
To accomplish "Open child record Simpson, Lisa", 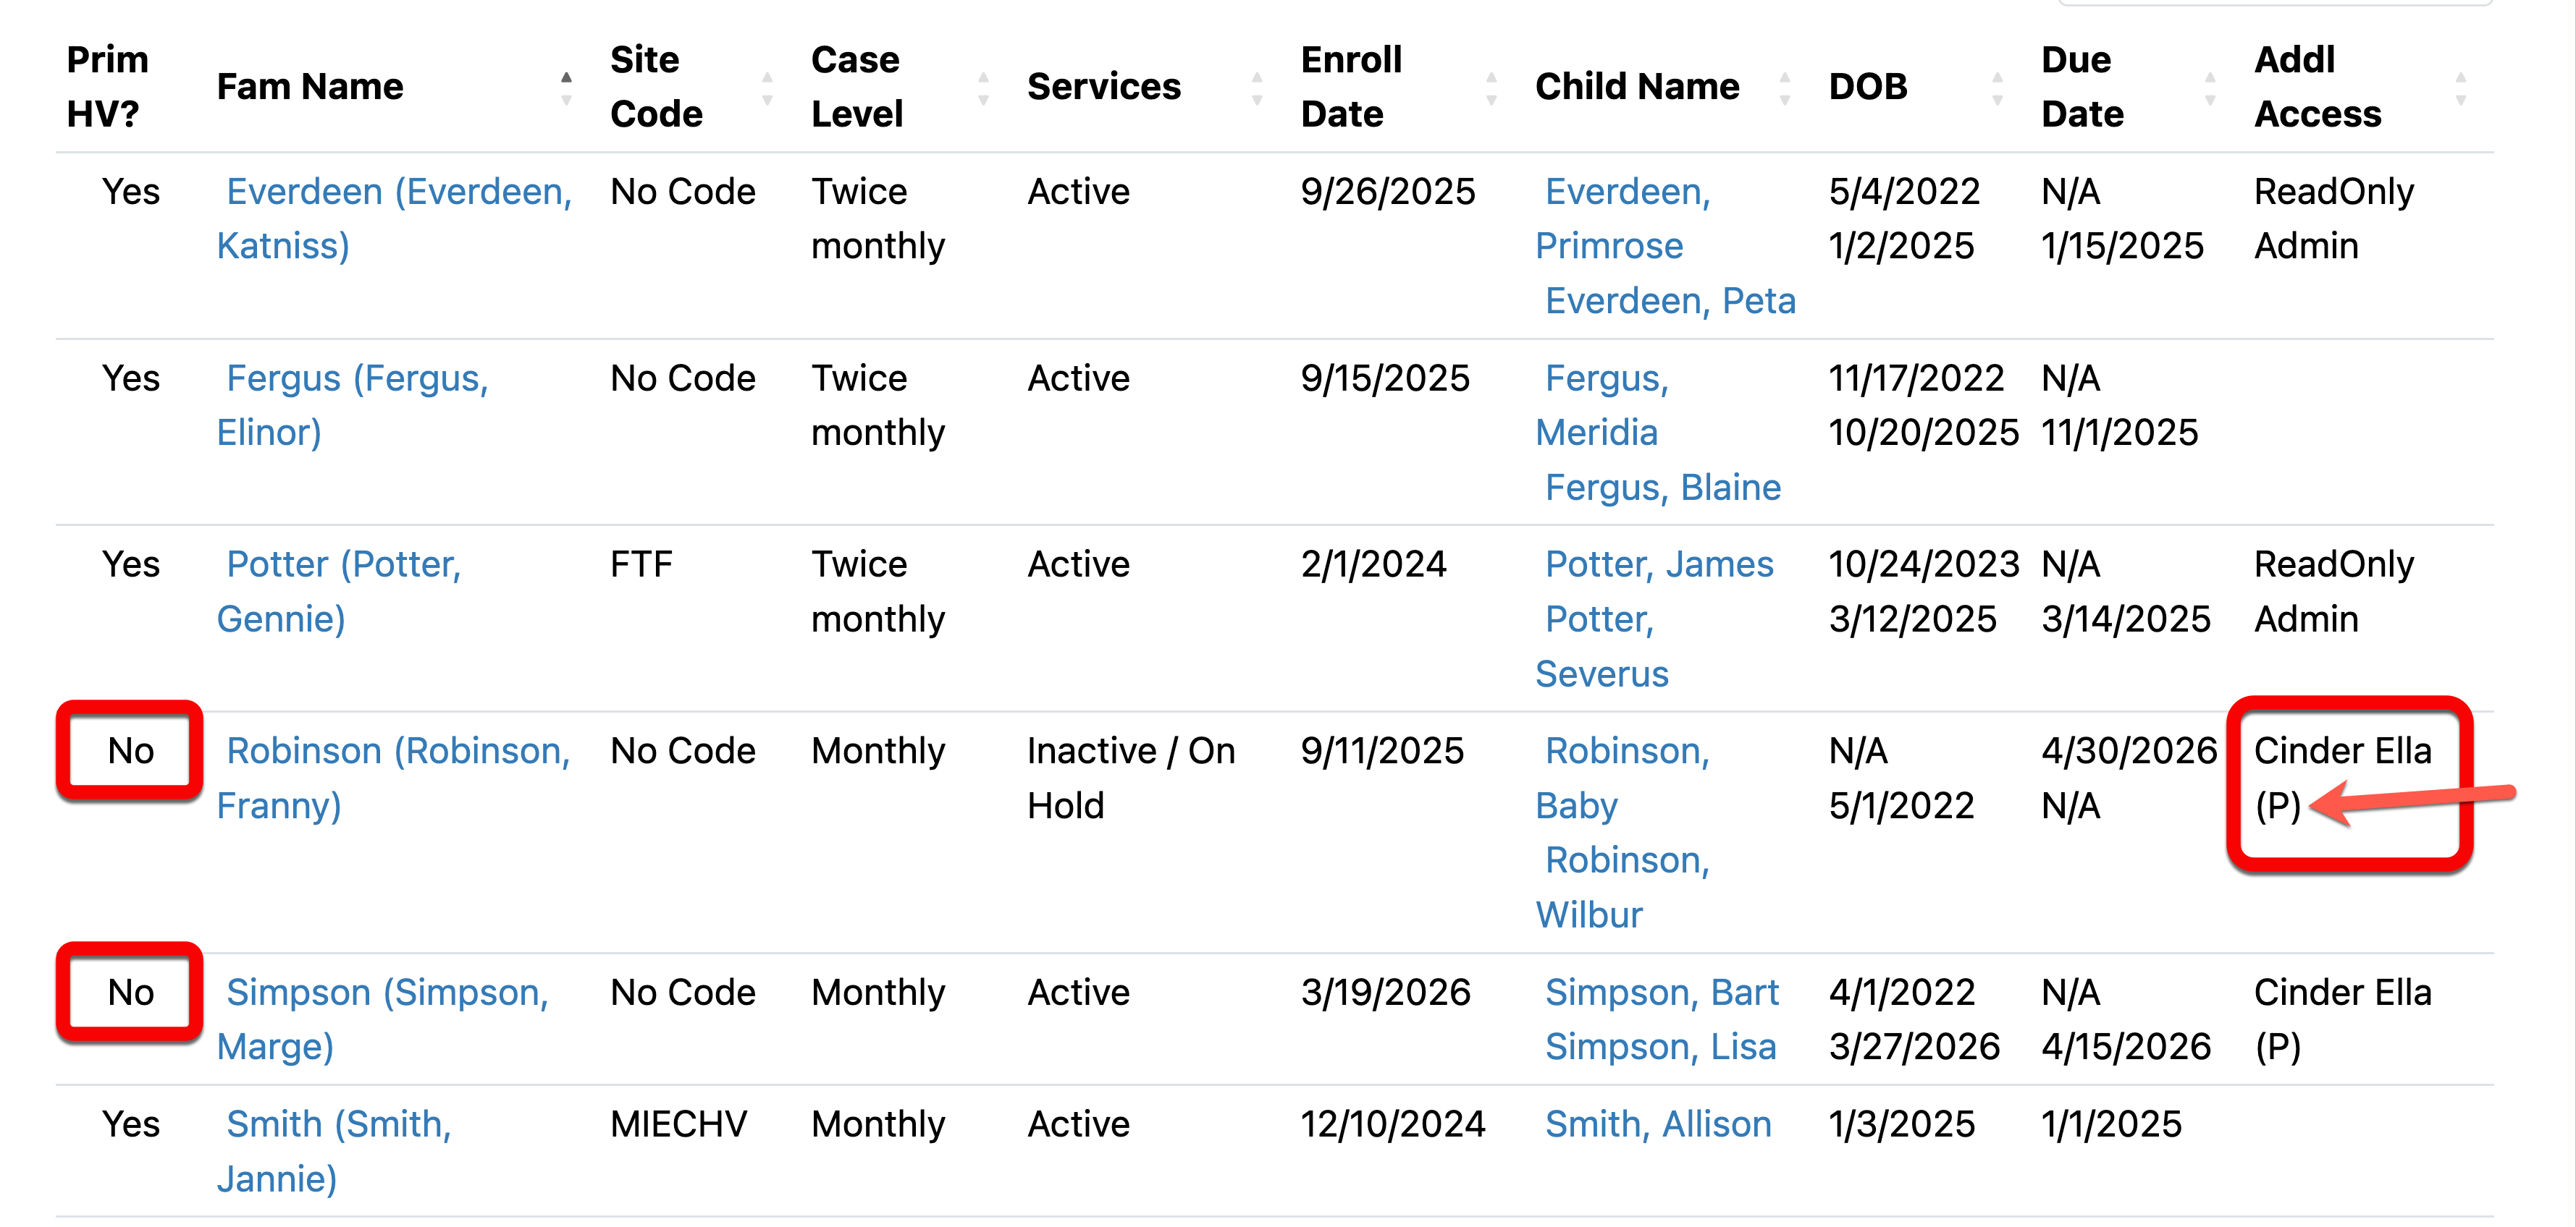I will click(x=1660, y=1046).
